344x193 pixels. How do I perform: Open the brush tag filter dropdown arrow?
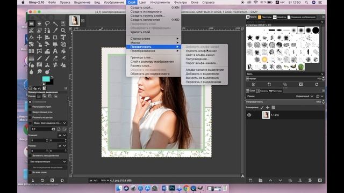point(322,22)
